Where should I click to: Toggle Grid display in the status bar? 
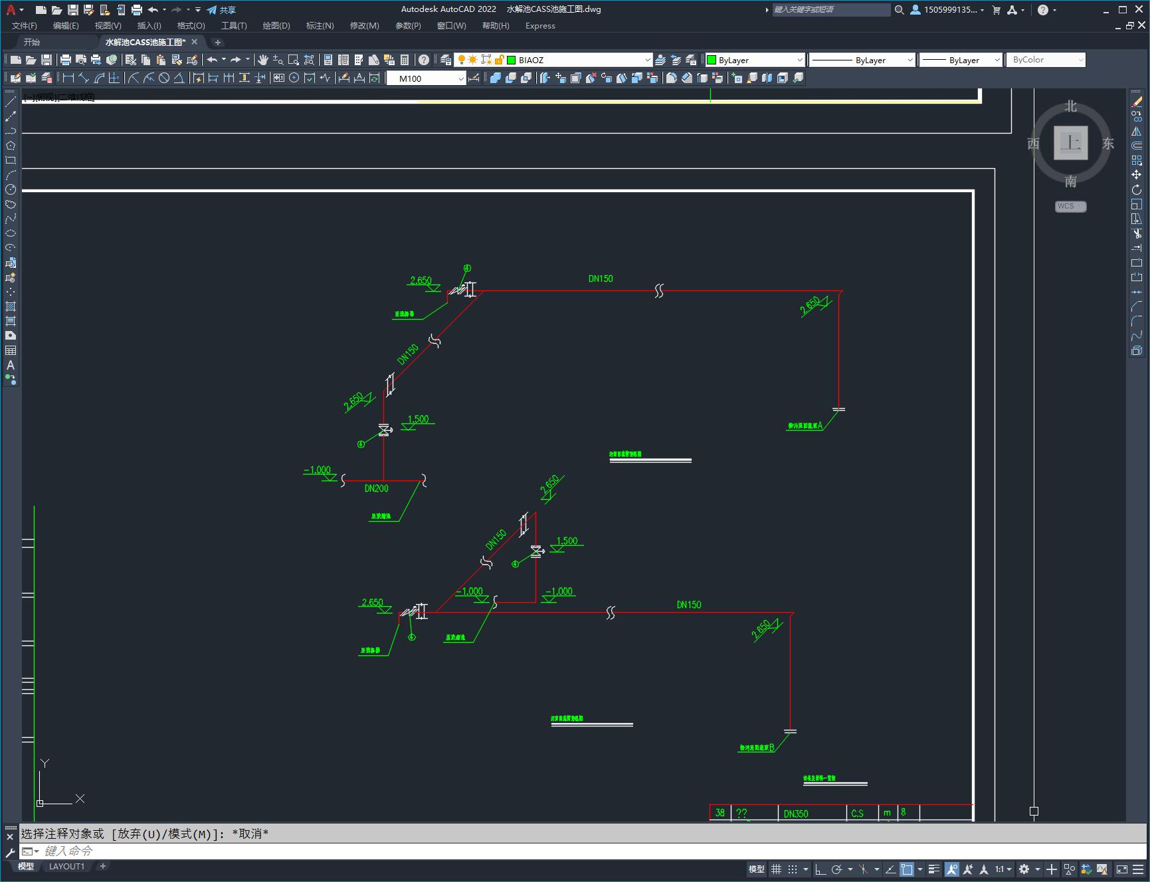click(x=777, y=869)
